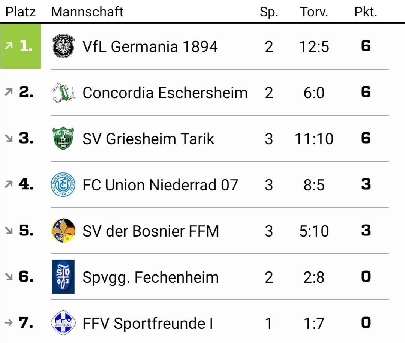This screenshot has height=343, width=405.
Task: Click the Mannschaft column header
Action: 87,12
